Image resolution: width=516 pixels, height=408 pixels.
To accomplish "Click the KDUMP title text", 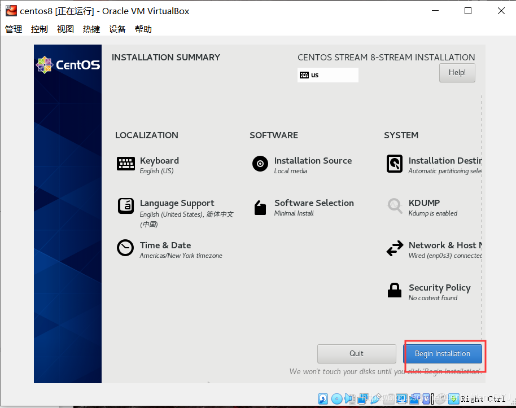I will tap(424, 203).
